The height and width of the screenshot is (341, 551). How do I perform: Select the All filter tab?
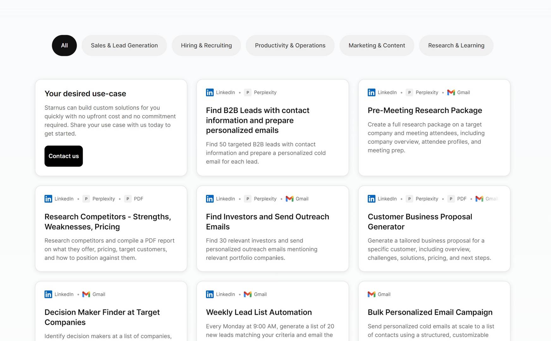point(64,45)
